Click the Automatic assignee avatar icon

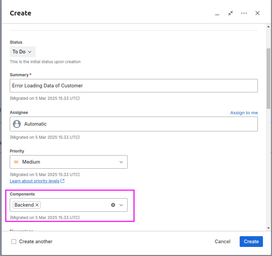coord(17,124)
